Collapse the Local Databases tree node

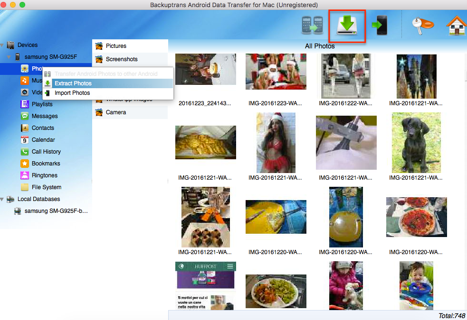coord(2,199)
